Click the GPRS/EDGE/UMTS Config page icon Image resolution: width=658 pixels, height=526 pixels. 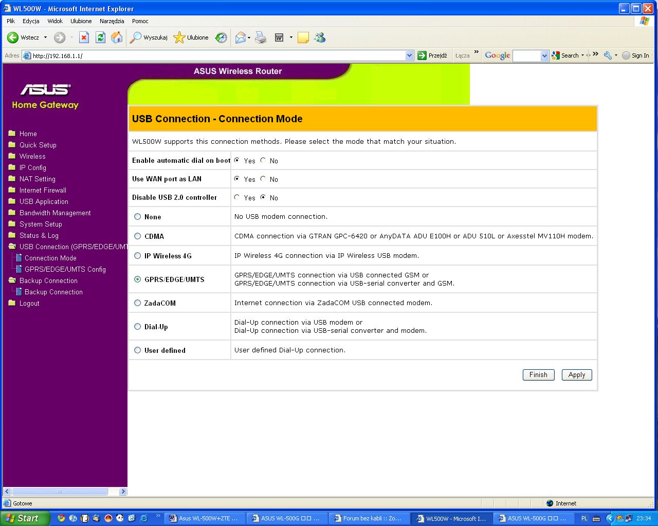[19, 269]
